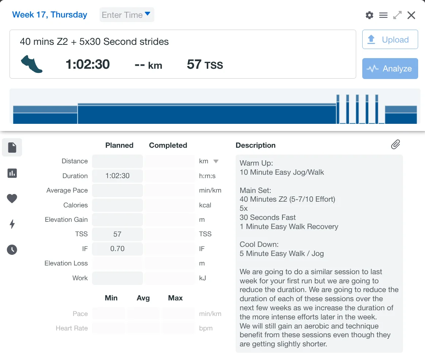Image resolution: width=425 pixels, height=357 pixels.
Task: Open the Enter Time dropdown
Action: point(127,15)
